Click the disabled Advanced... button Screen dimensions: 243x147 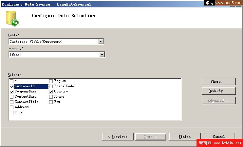[x=219, y=101]
